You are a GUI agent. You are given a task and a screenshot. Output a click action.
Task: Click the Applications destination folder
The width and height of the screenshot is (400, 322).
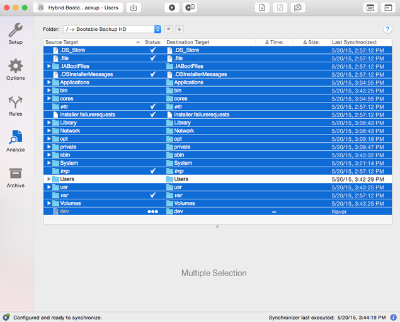pos(185,82)
